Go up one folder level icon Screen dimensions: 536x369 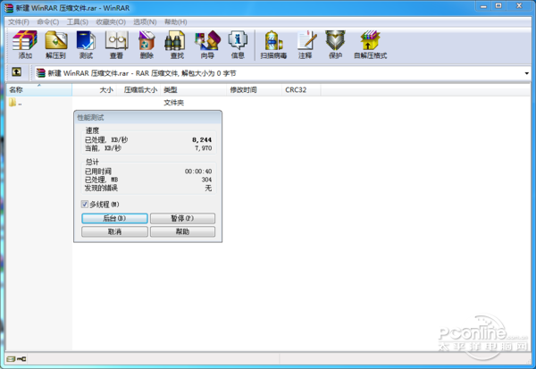16,72
